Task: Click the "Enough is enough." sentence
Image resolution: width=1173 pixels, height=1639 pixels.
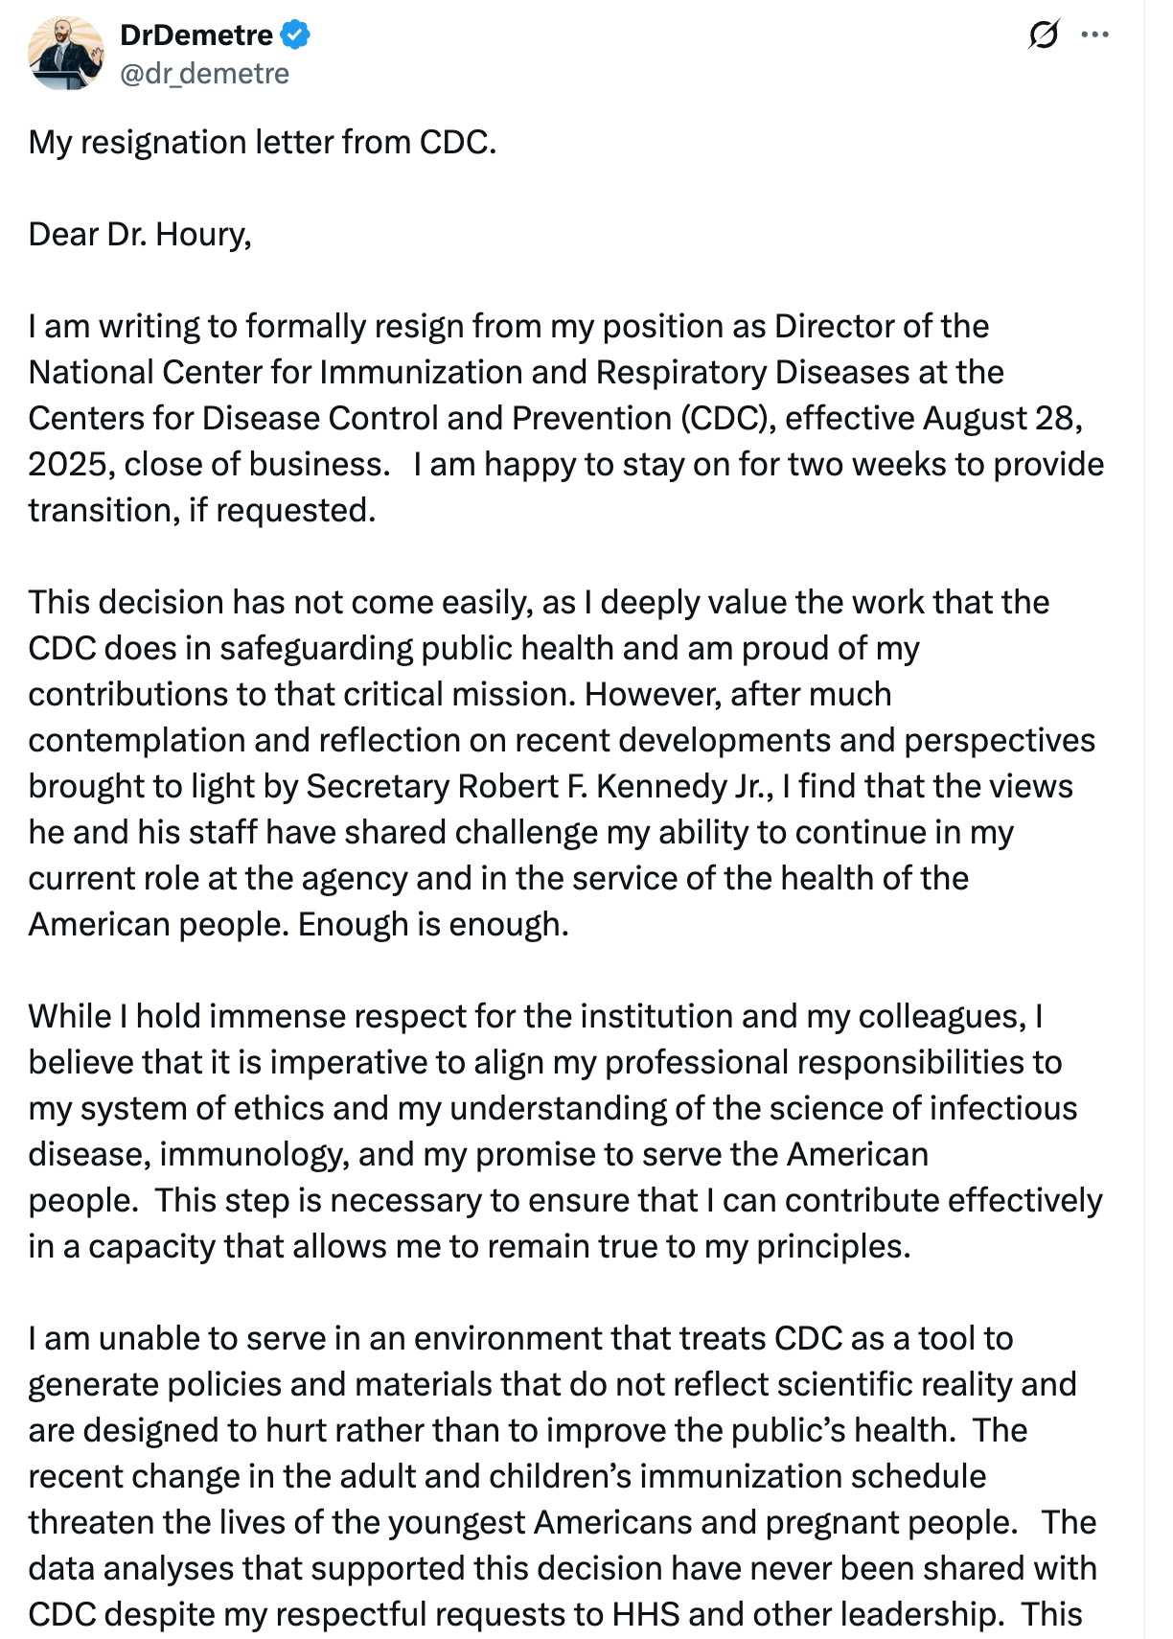Action: pyautogui.click(x=433, y=924)
